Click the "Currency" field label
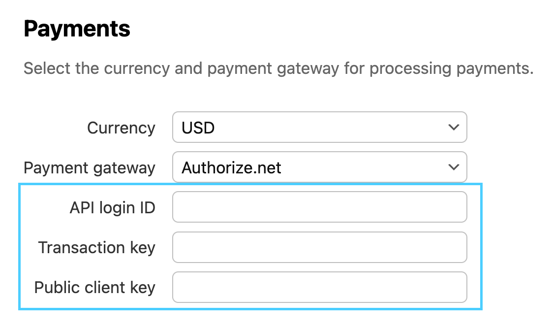This screenshot has width=552, height=331. point(121,128)
